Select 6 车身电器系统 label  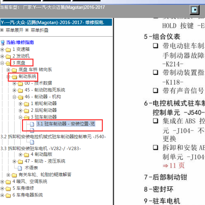28,195
